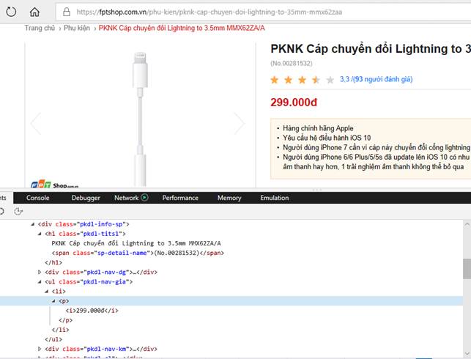Image resolution: width=471 pixels, height=359 pixels.
Task: Click the first rating star
Action: [x=274, y=80]
